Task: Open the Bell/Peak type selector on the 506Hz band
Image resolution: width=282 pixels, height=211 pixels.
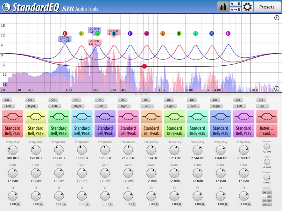Action: tap(105, 130)
